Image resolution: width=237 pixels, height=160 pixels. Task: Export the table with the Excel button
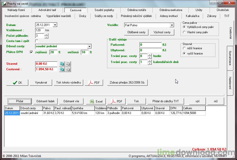(96, 101)
